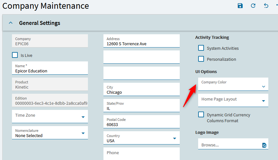Click the State/Prov field IL
The height and width of the screenshot is (160, 278).
point(142,106)
